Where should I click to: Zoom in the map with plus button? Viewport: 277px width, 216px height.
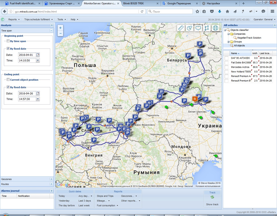60,28
